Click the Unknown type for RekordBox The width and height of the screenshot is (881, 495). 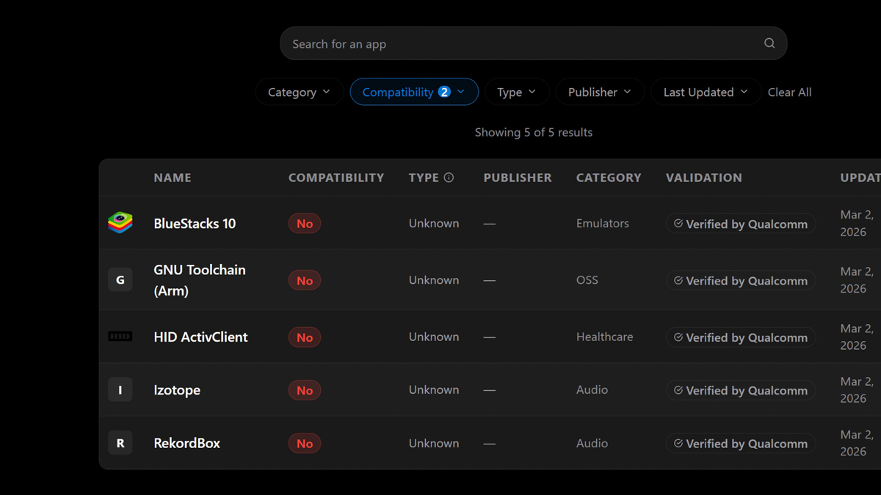[434, 443]
